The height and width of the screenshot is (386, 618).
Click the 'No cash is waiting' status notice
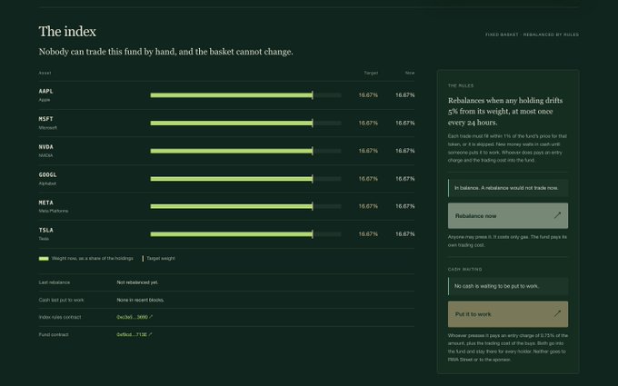pos(508,286)
